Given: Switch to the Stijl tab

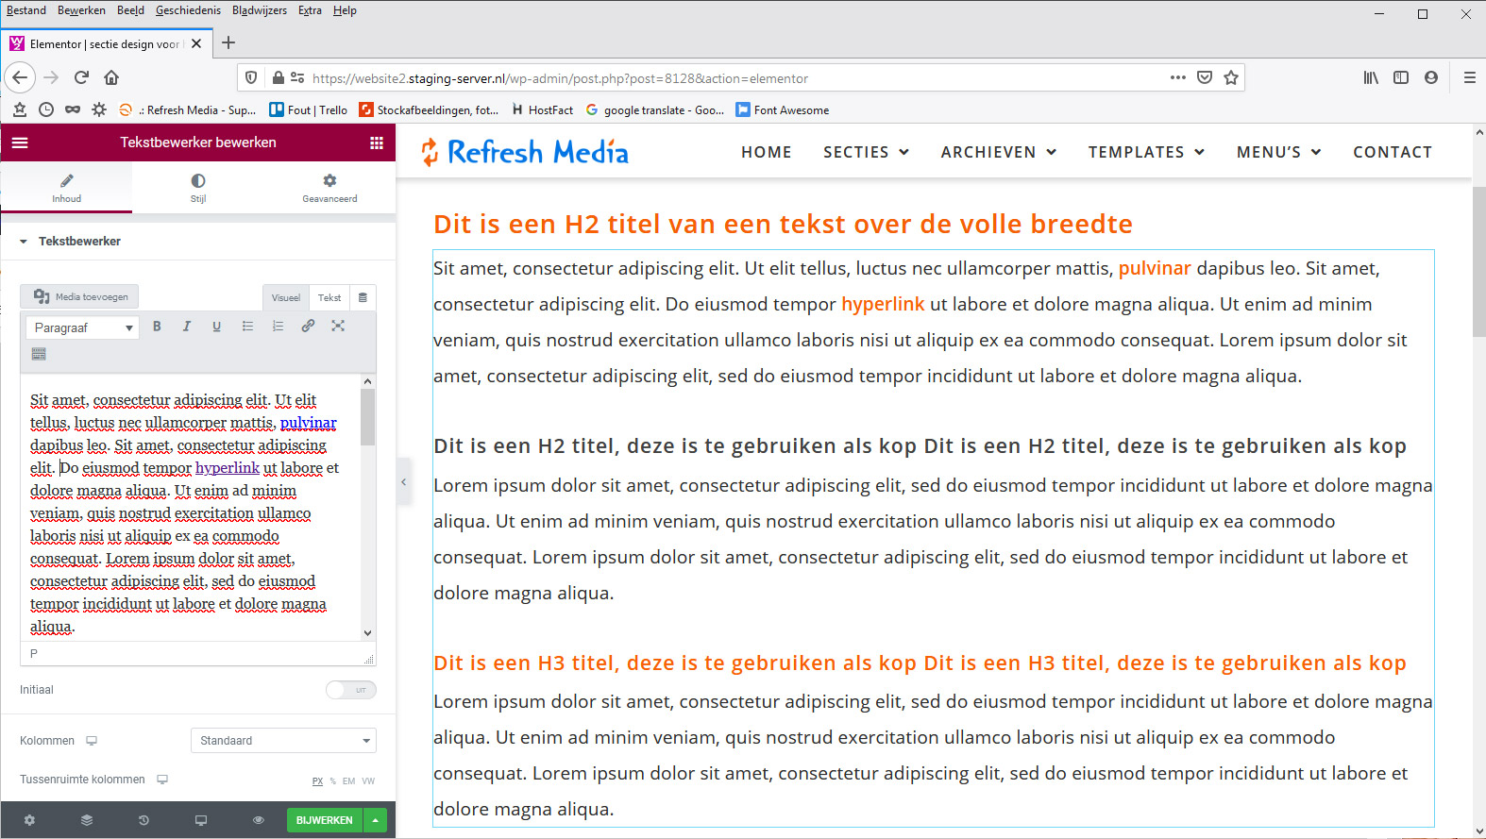Looking at the screenshot, I should coord(198,187).
